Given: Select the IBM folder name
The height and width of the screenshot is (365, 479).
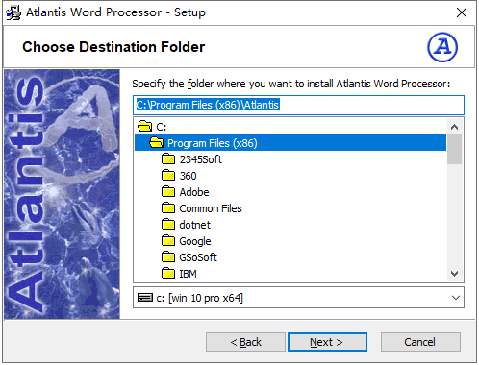Looking at the screenshot, I should (x=188, y=274).
